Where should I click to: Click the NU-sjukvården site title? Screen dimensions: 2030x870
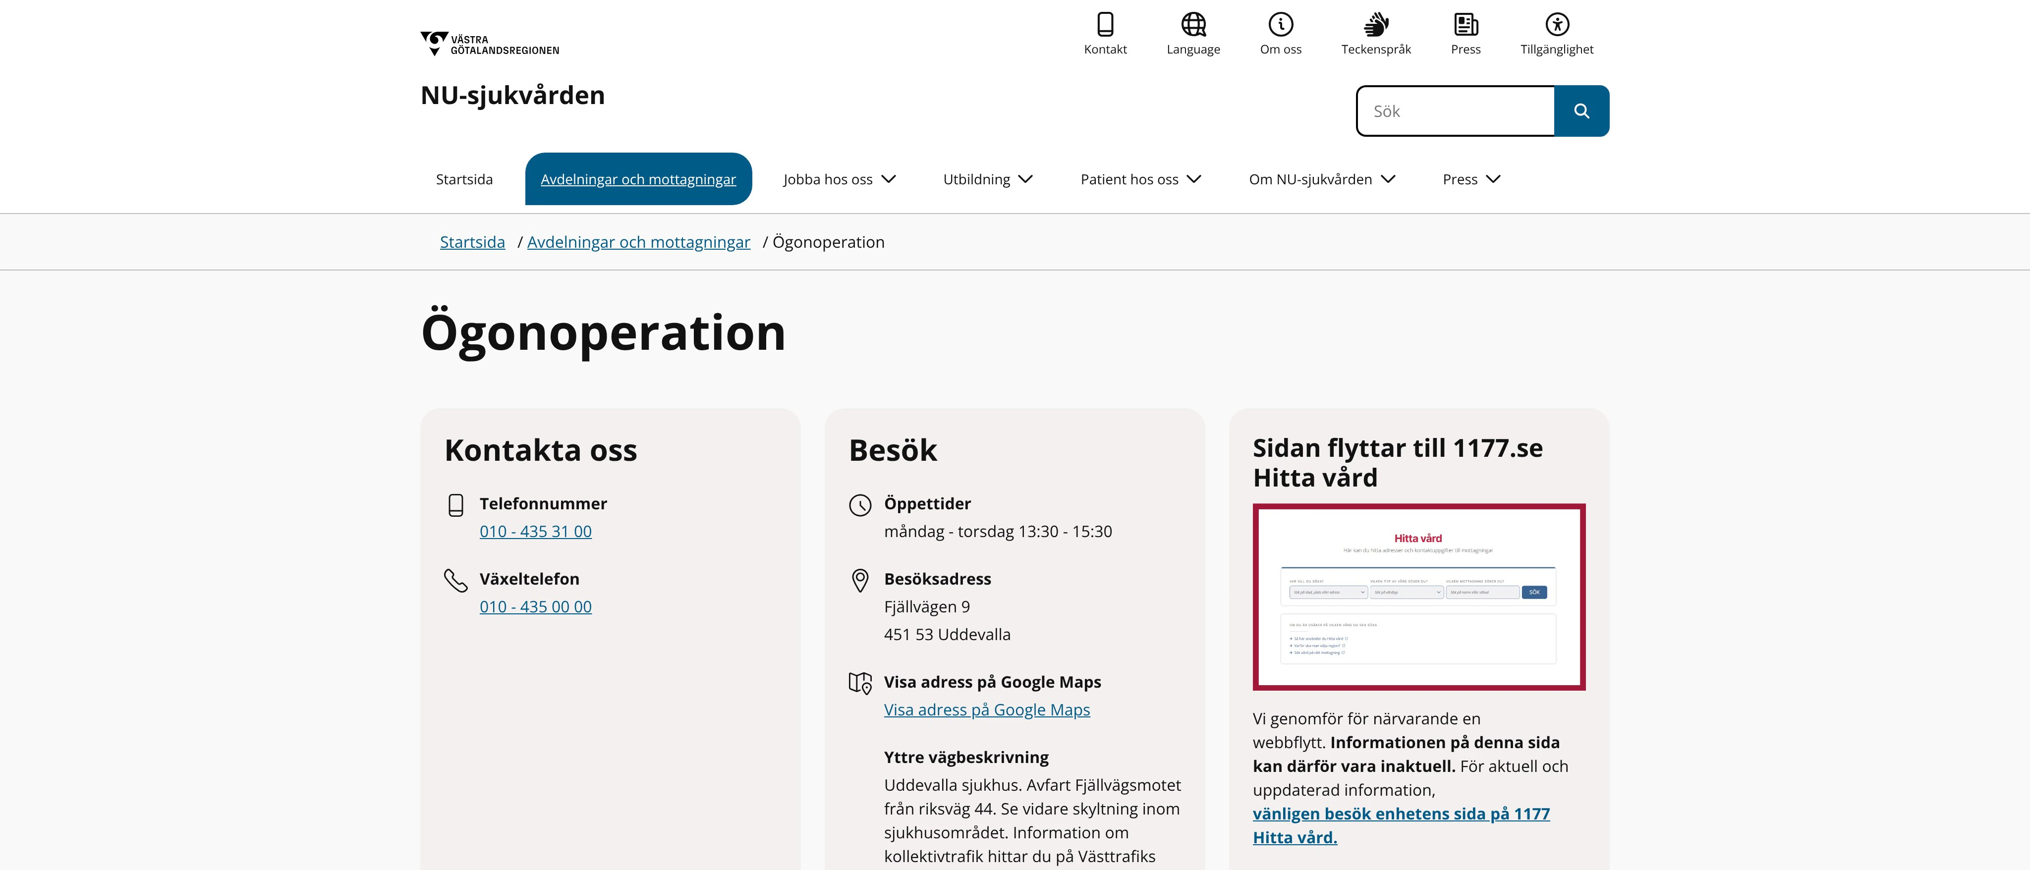tap(512, 95)
